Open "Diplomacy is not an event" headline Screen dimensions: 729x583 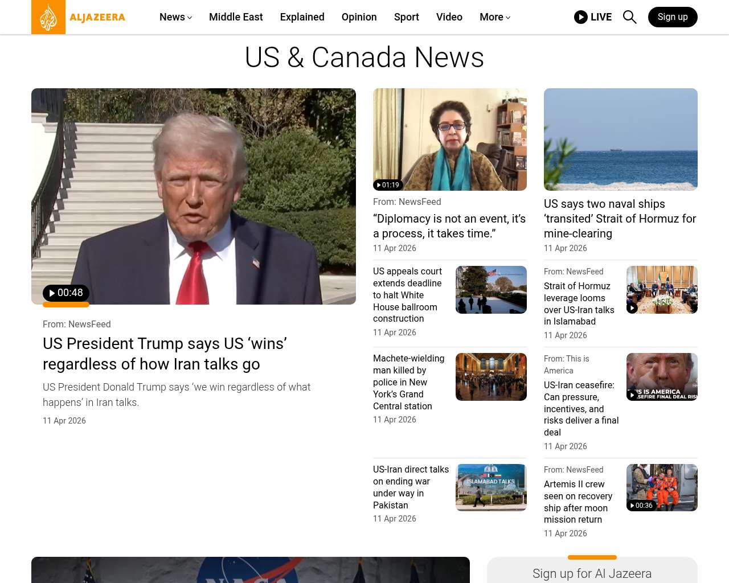449,226
